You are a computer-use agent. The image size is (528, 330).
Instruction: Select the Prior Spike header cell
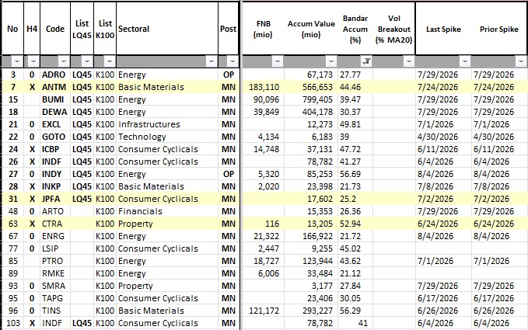[x=499, y=29]
